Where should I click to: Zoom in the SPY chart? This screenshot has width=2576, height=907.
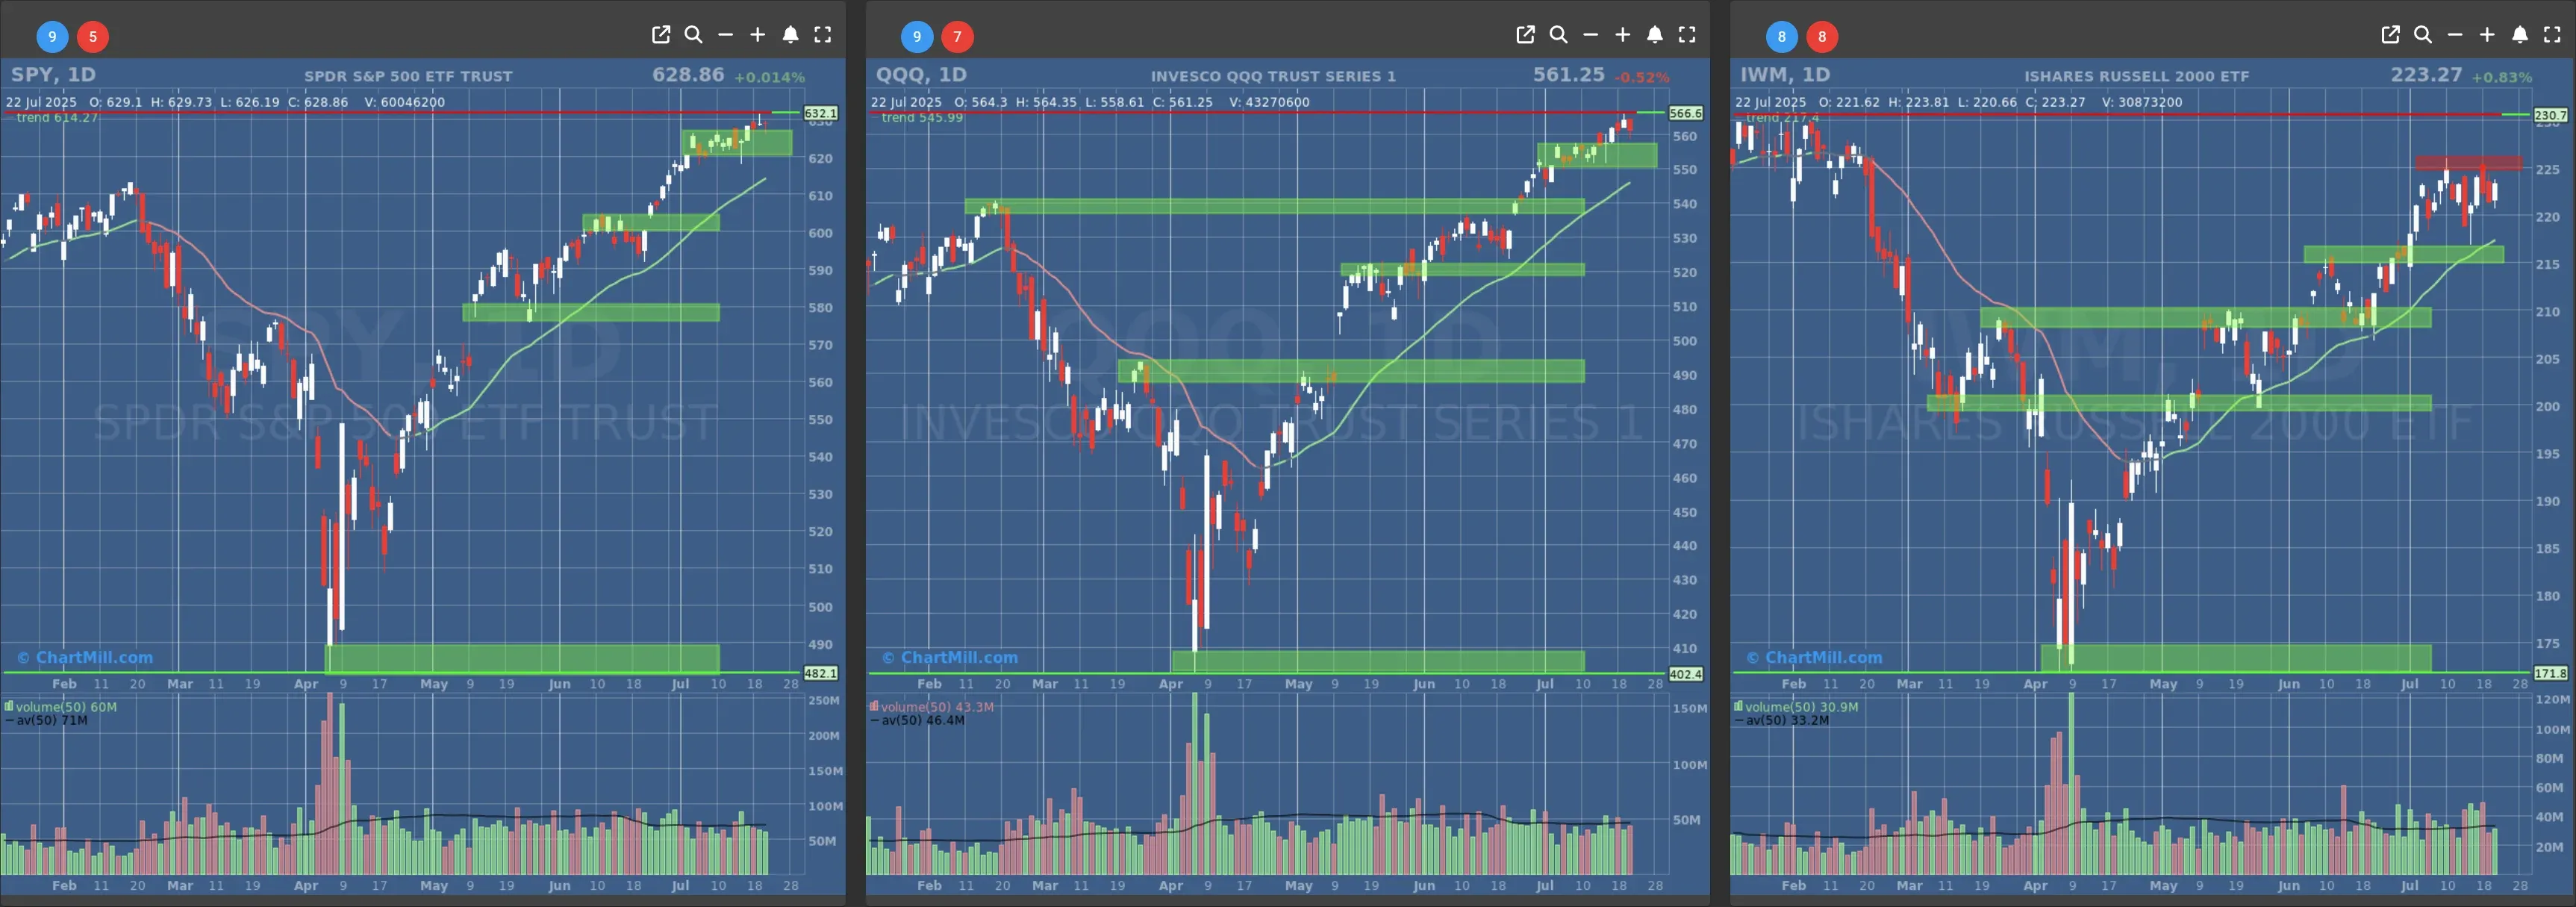pos(758,35)
